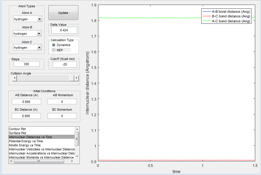Click the plot list horizontal left arrow
Viewport: 261px width, 175px height.
click(x=11, y=161)
